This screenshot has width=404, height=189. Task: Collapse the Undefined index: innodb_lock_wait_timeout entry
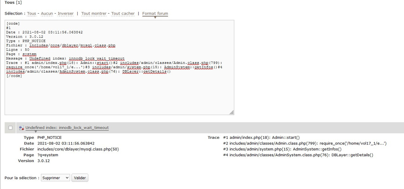(67, 128)
